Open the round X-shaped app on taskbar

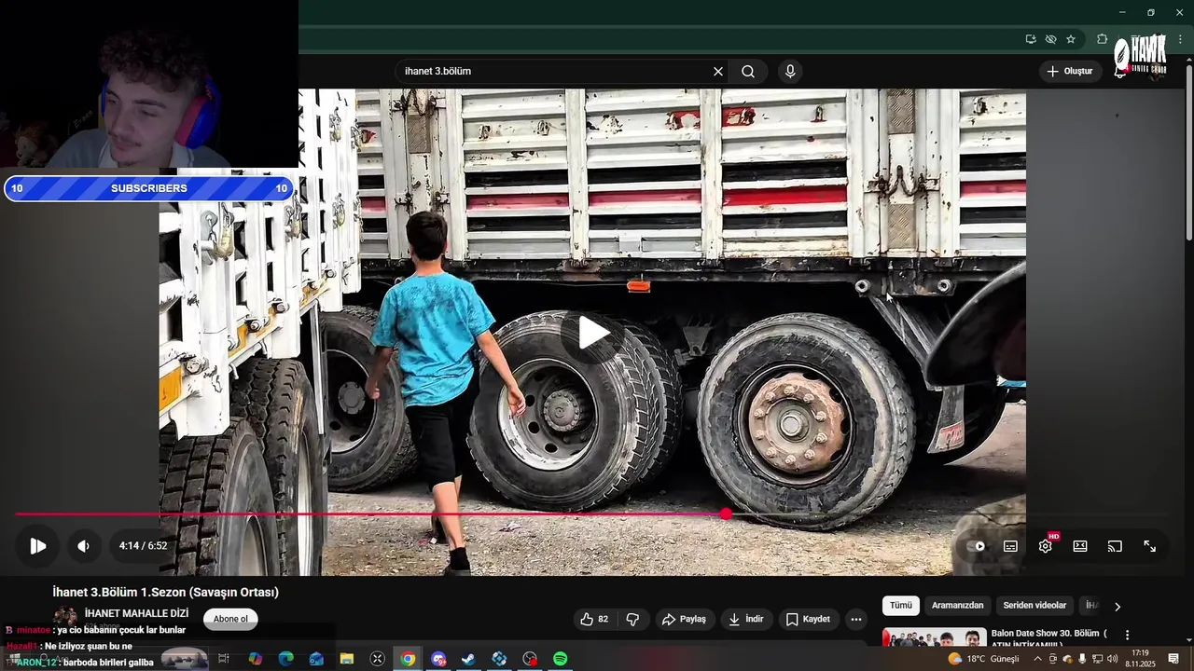click(x=377, y=659)
